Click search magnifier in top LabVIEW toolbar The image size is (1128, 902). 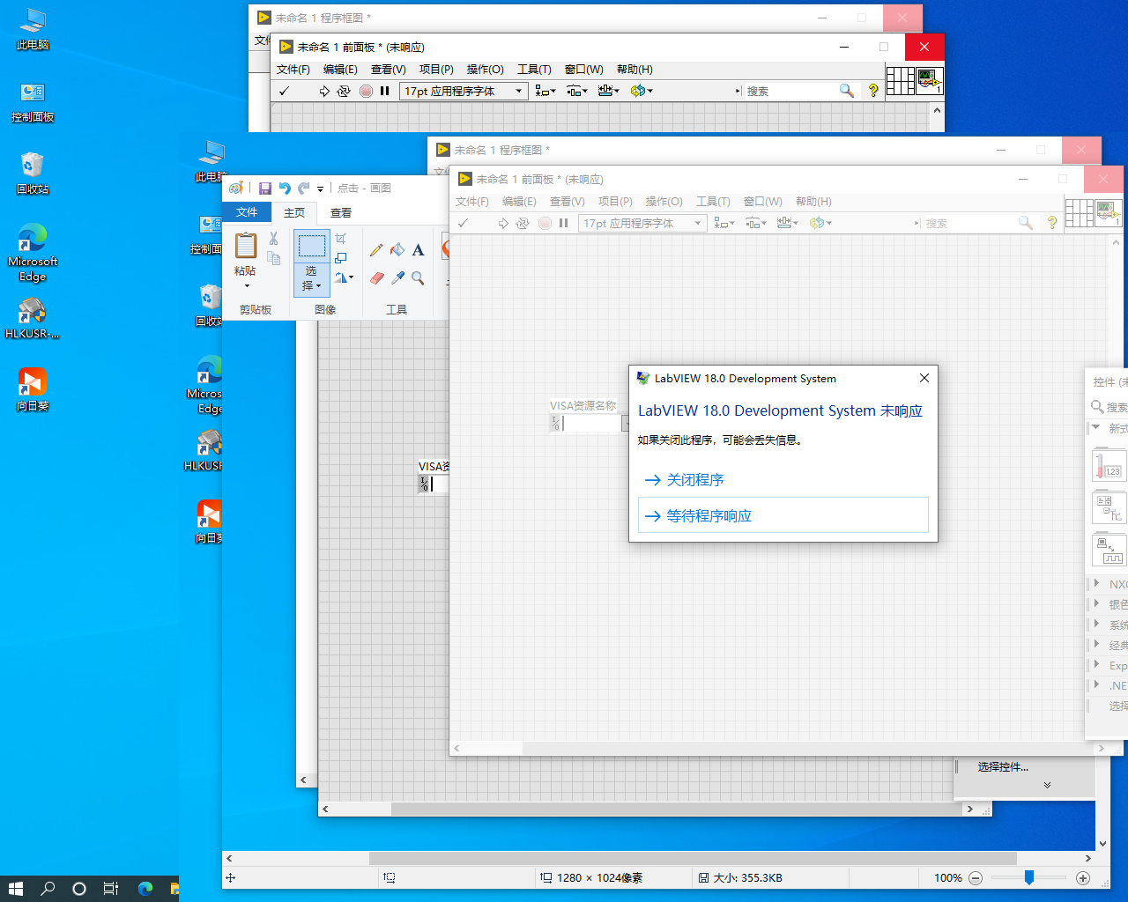[x=847, y=91]
